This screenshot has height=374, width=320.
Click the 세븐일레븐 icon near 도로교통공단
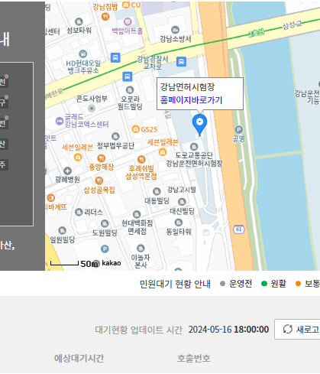click(163, 152)
